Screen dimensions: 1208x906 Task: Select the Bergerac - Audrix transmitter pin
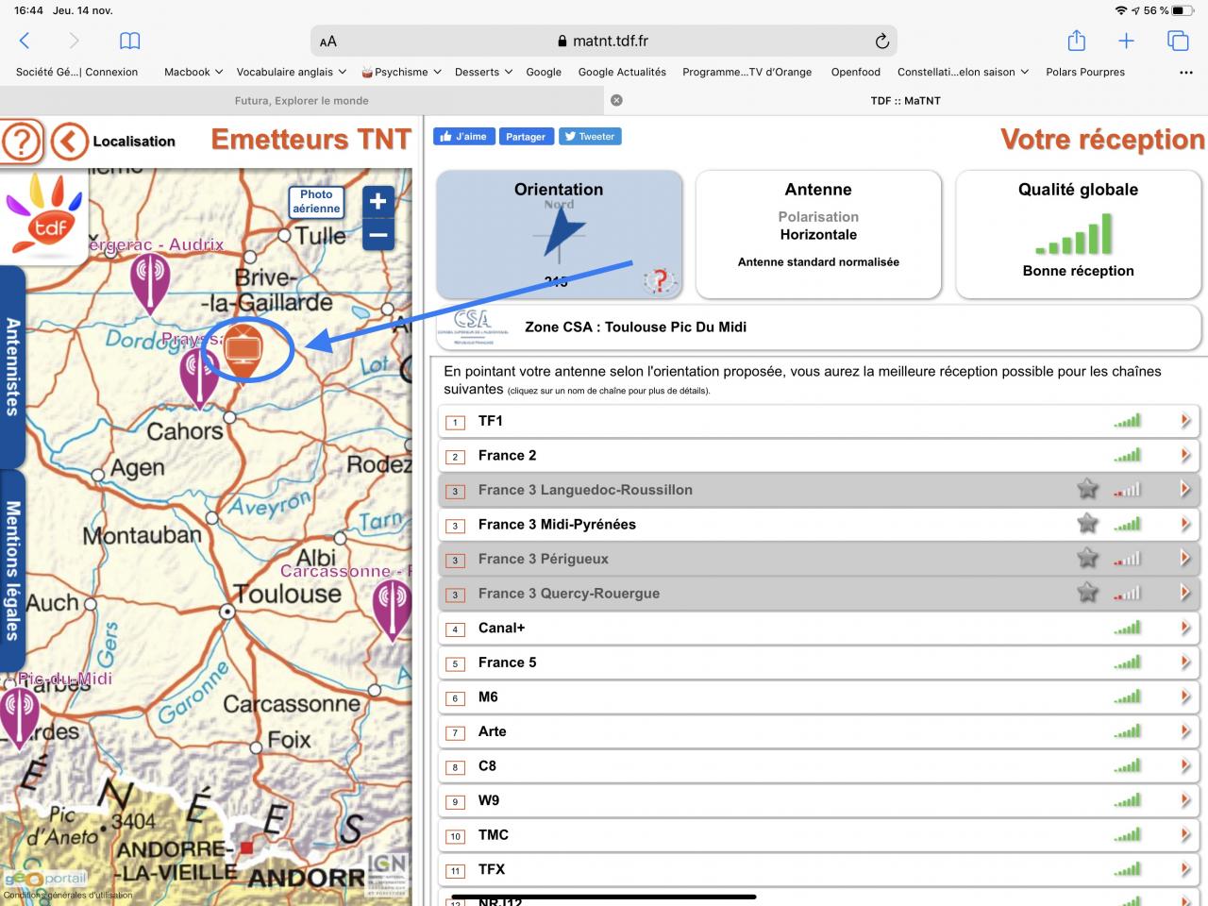pyautogui.click(x=149, y=283)
